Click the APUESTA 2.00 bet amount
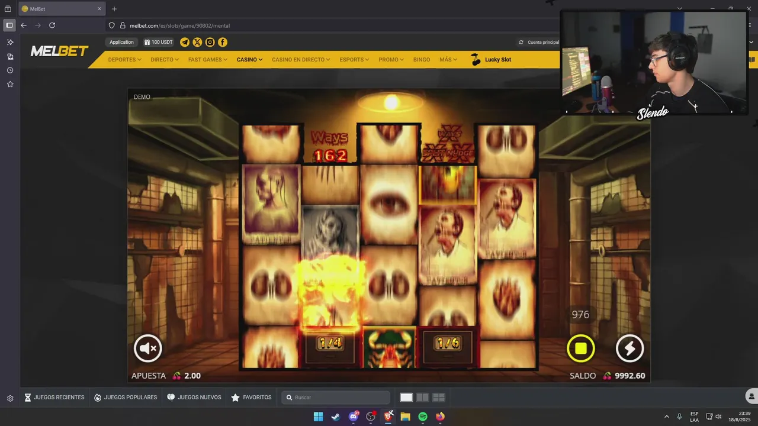Viewport: 758px width, 426px height. pos(166,376)
